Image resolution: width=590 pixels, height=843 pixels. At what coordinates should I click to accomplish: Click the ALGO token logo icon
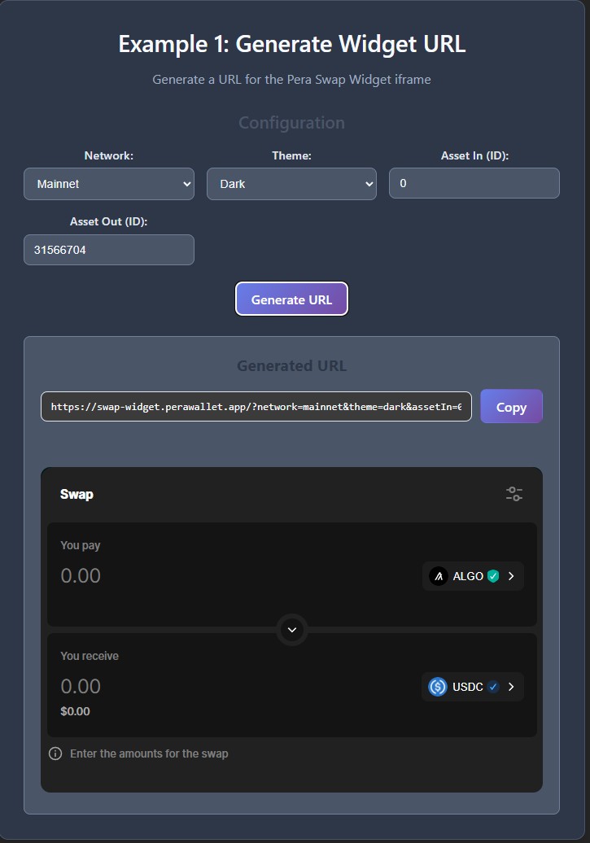coord(439,576)
